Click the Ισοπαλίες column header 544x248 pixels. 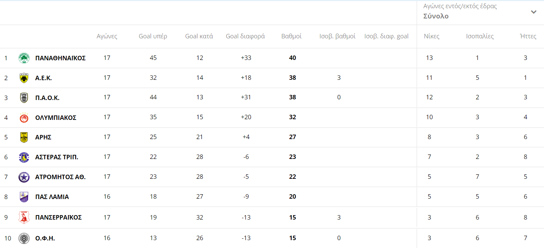click(479, 36)
